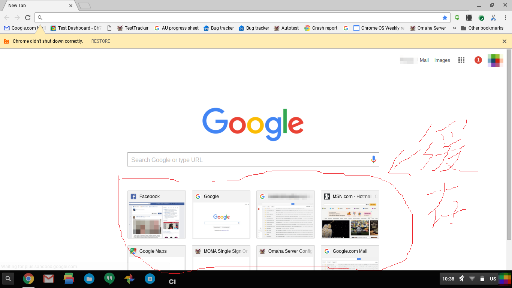512x288 pixels.
Task: Open the first Bug tracker bookmark
Action: pos(219,28)
